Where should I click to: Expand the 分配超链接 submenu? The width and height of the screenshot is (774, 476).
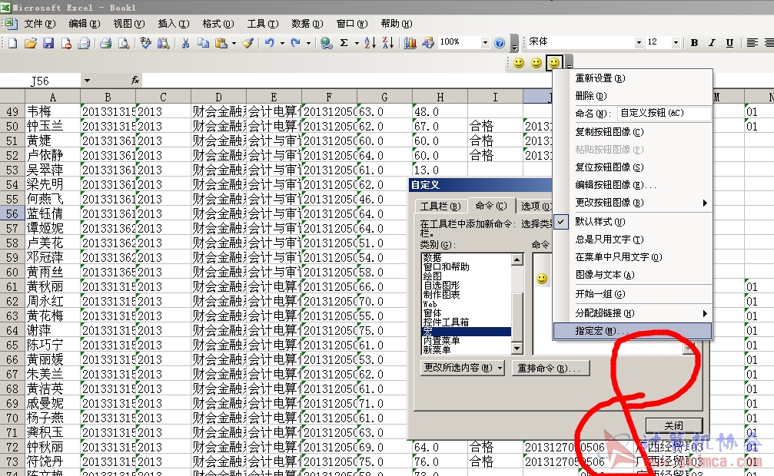coord(633,313)
